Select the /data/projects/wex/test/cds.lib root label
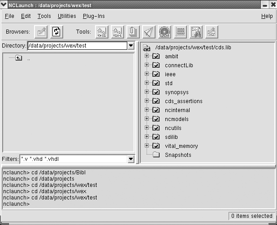 point(193,48)
